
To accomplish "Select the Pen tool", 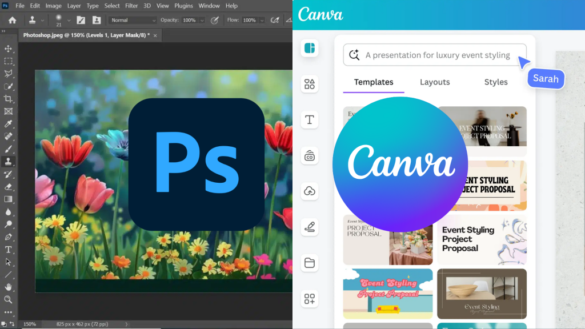I will [x=8, y=237].
